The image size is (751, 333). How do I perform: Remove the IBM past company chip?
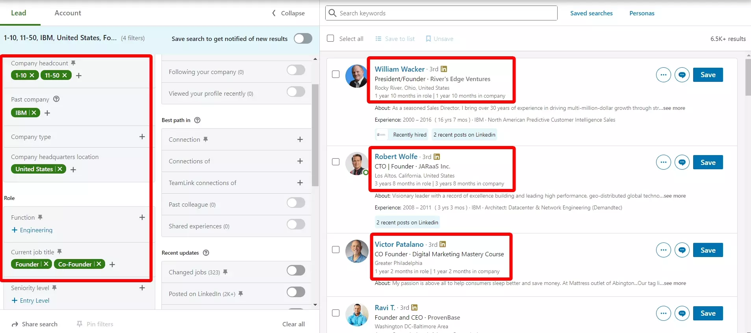(x=34, y=113)
